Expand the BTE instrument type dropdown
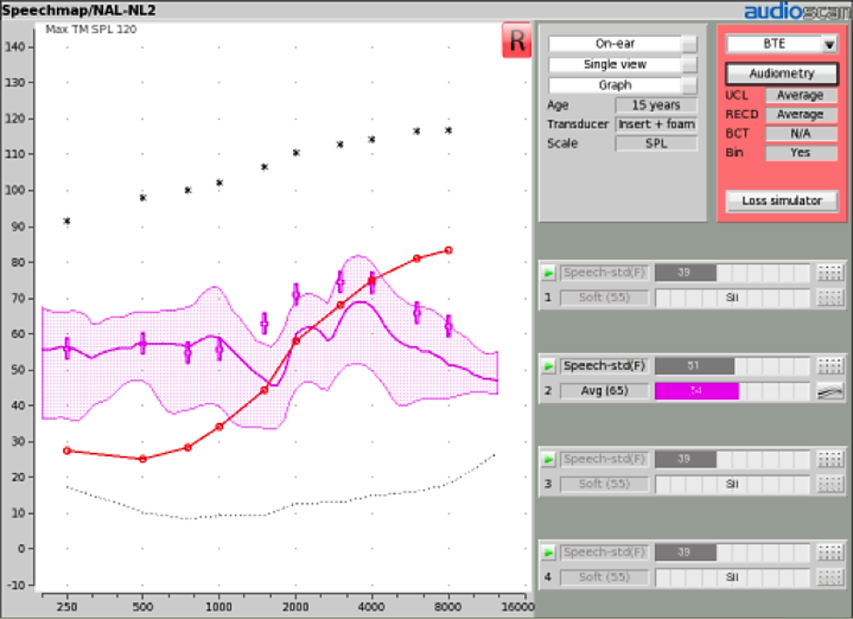Screen dimensions: 853x619 [x=829, y=44]
